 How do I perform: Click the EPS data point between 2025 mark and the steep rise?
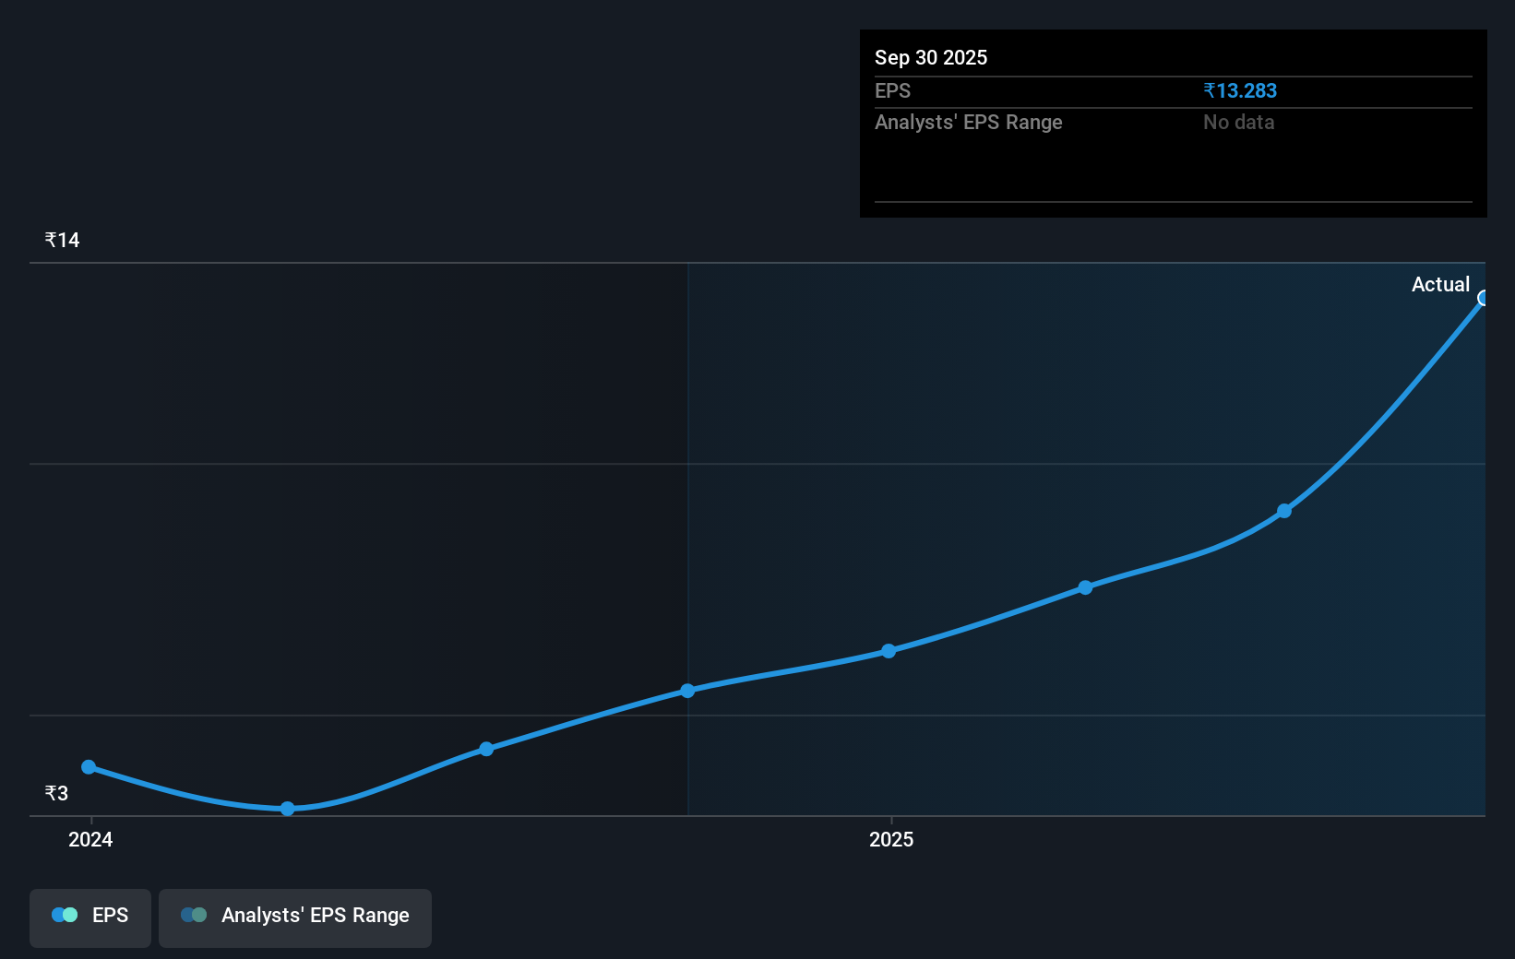pyautogui.click(x=1085, y=587)
